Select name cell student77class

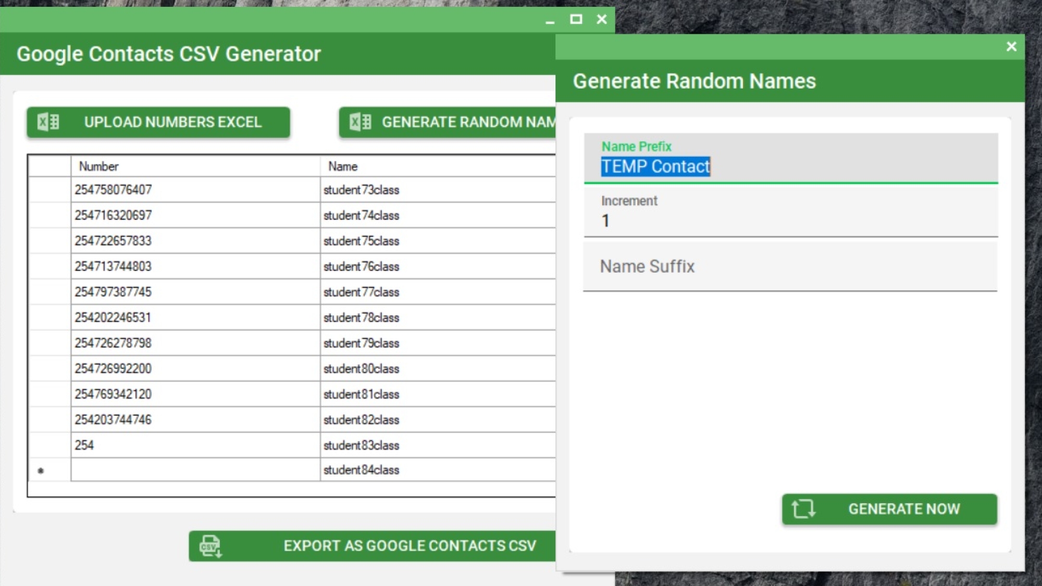(438, 292)
